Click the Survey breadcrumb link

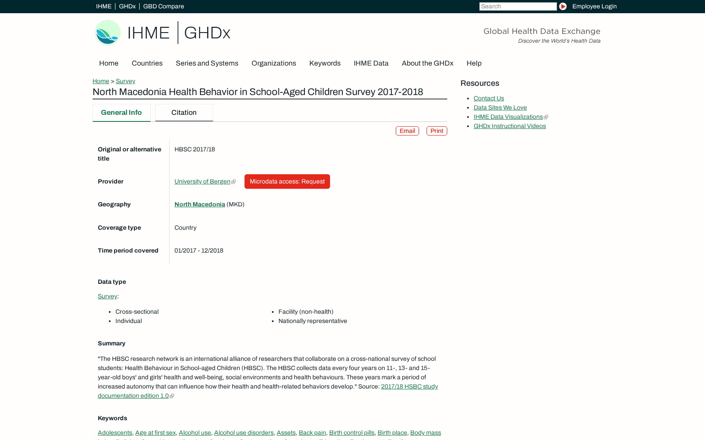coord(126,81)
